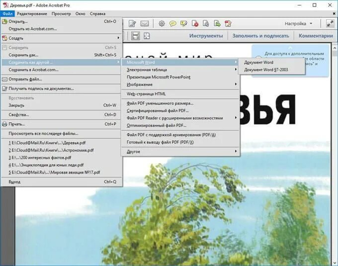This screenshot has width=338, height=266.
Task: Click the page attachment toolbar icon
Action: (206, 23)
